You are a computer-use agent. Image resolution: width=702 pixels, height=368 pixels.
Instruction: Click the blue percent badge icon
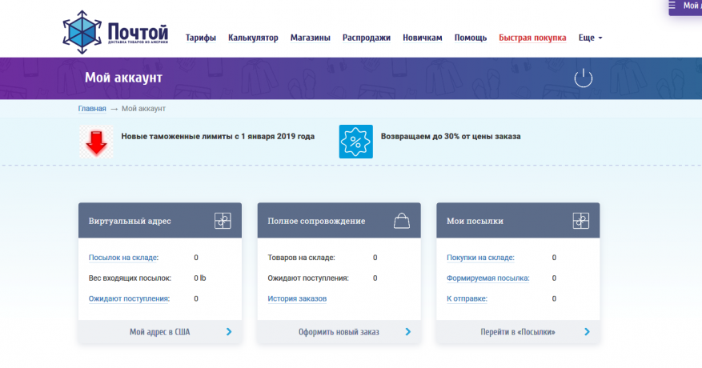355,142
